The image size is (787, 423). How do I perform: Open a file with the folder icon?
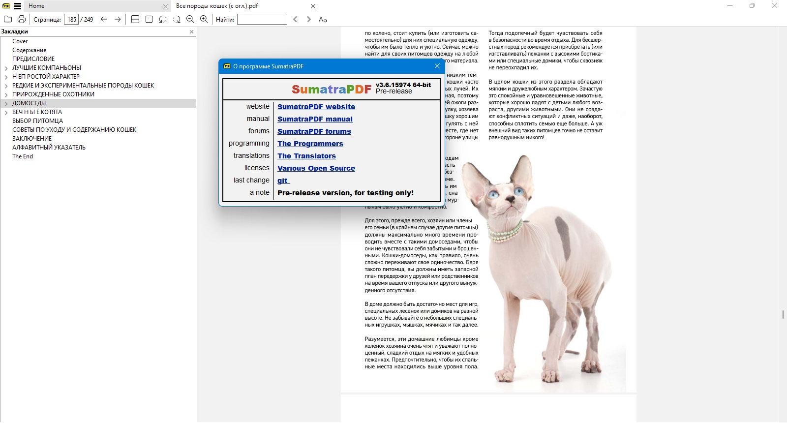pos(8,19)
